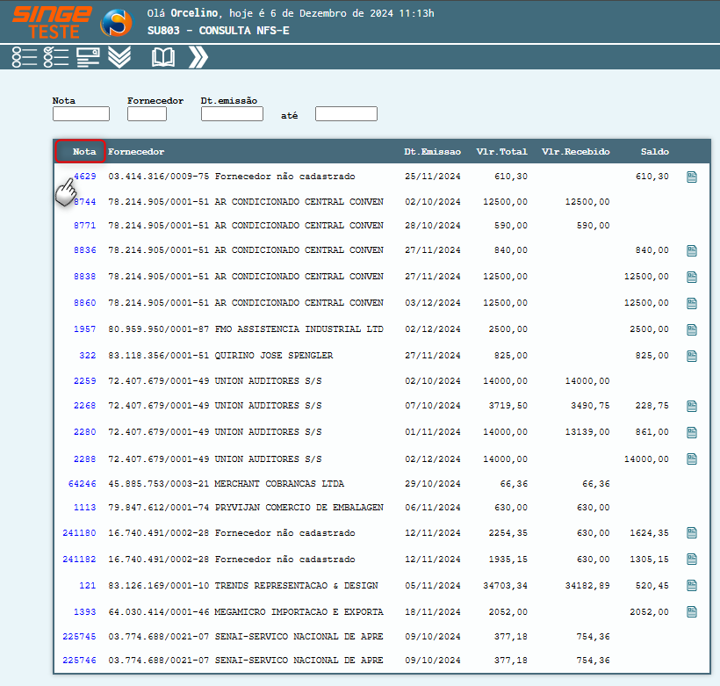Click the end date field after 'até'

coord(346,114)
